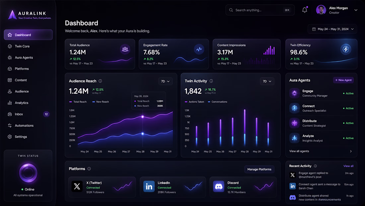Open Recent Activity View all link

point(348,166)
